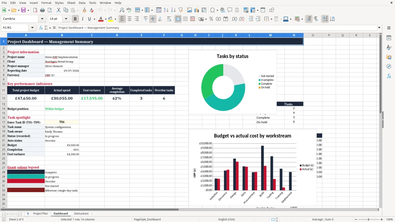Screen dimensions: 395x222
Task: Apply the red Font Color swatch
Action: point(101,19)
